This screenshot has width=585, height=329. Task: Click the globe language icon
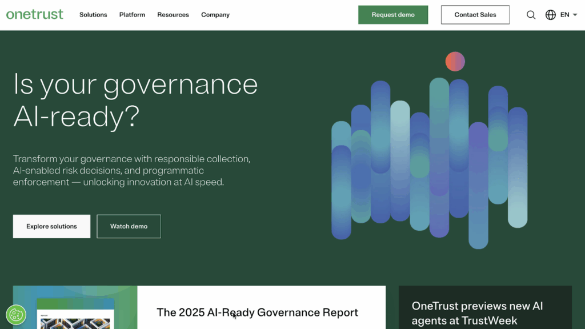pyautogui.click(x=550, y=15)
